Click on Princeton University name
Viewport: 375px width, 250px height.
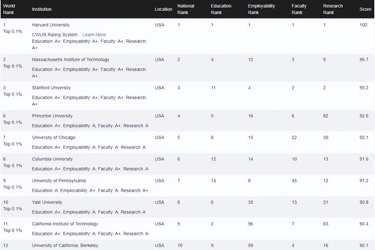click(x=52, y=116)
